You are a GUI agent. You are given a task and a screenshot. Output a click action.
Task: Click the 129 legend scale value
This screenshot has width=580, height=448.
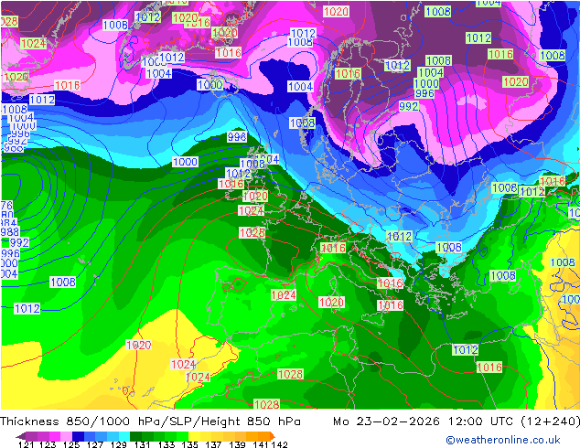(119, 444)
